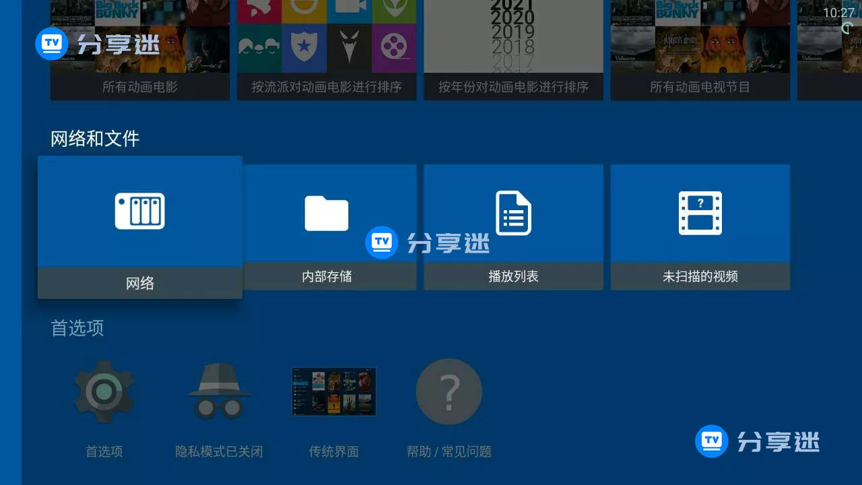Click the 传统界面 preview thumbnail image
This screenshot has height=485, width=862.
[333, 391]
